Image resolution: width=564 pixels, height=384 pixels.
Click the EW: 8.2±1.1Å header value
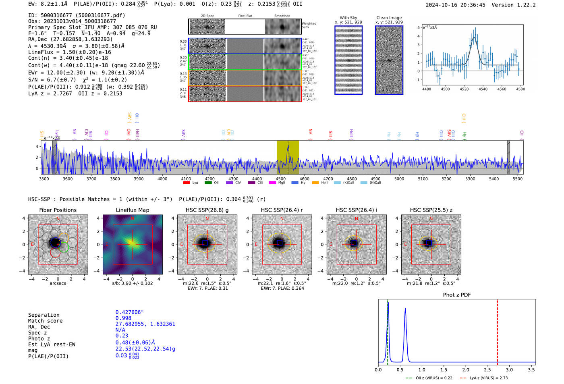(x=48, y=4)
